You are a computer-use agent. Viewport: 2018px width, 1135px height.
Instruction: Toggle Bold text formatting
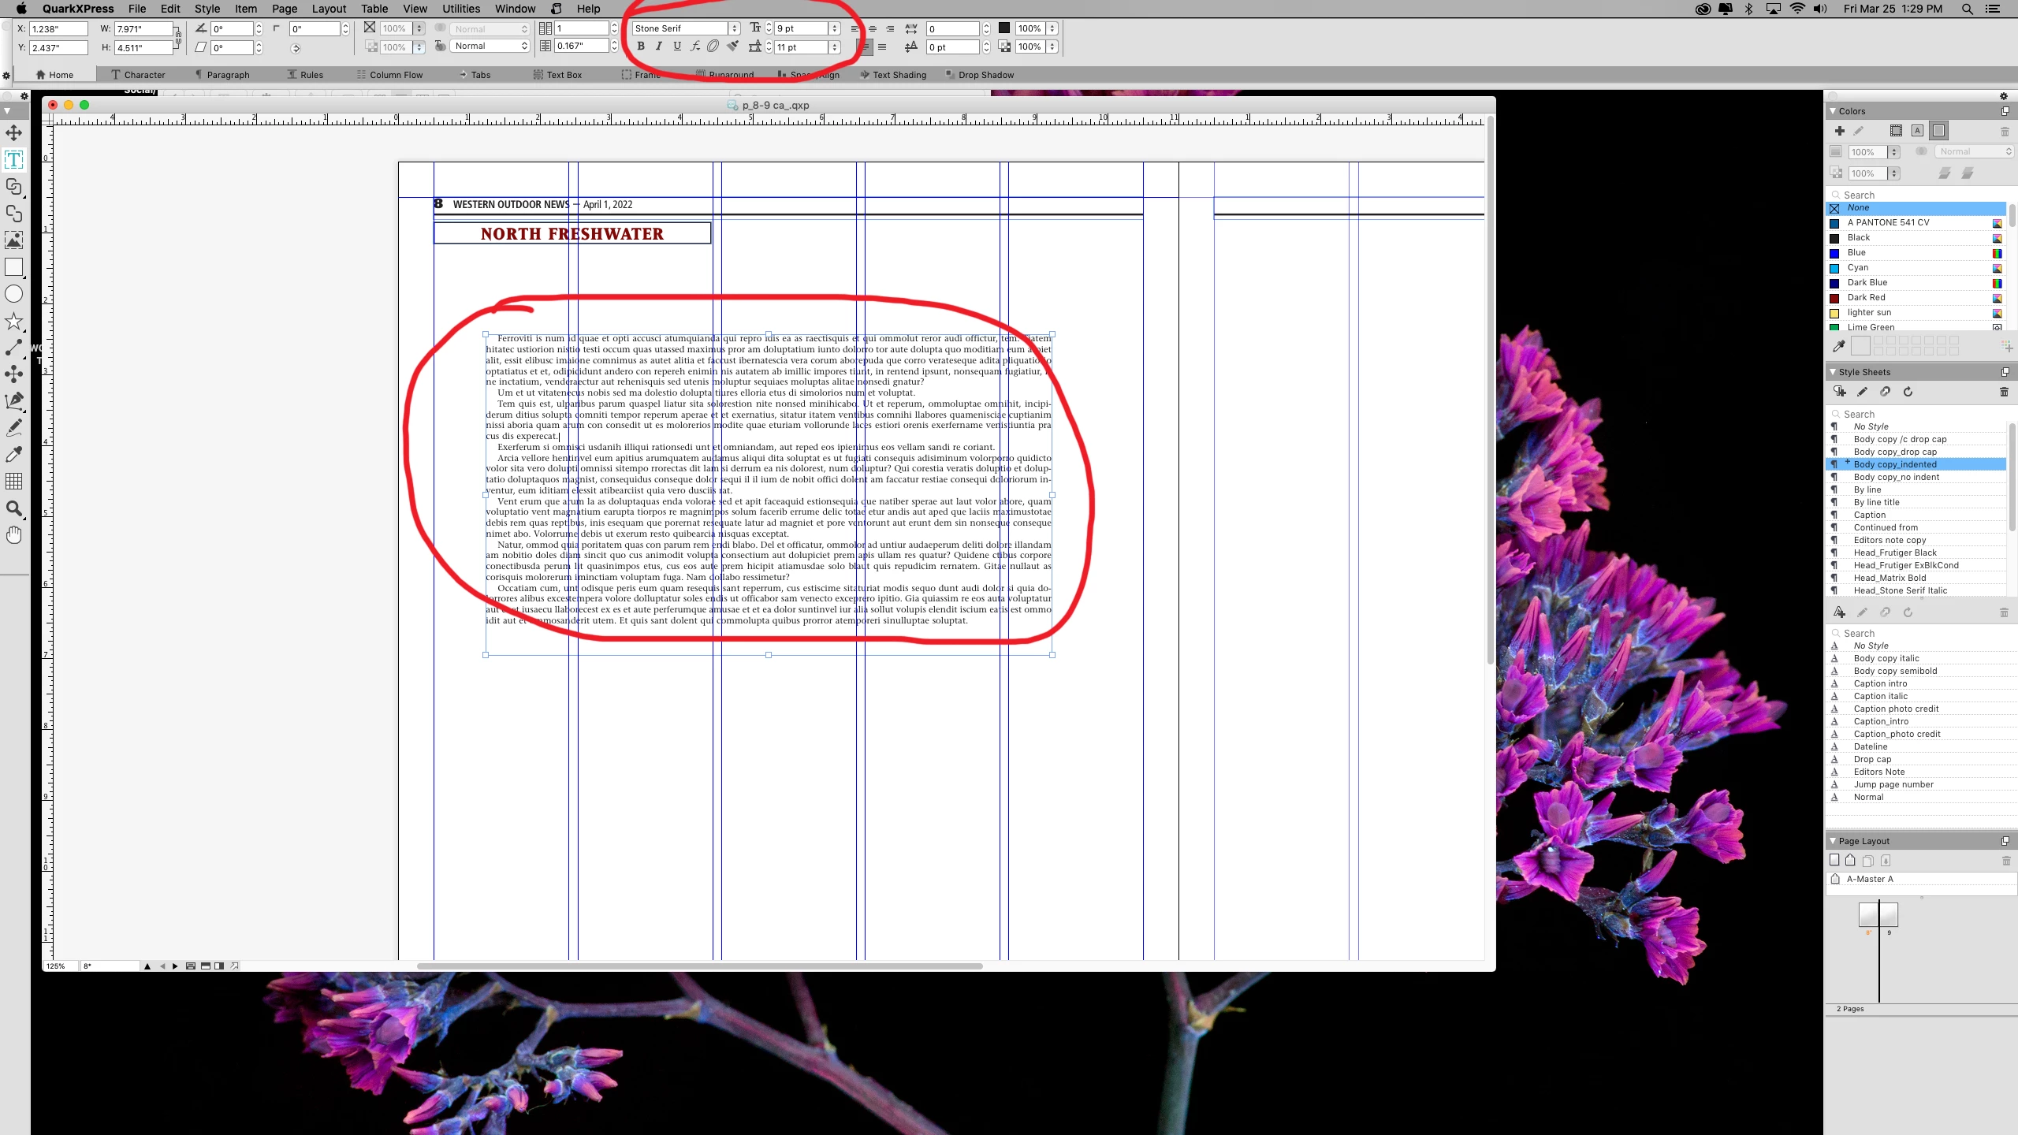(641, 47)
